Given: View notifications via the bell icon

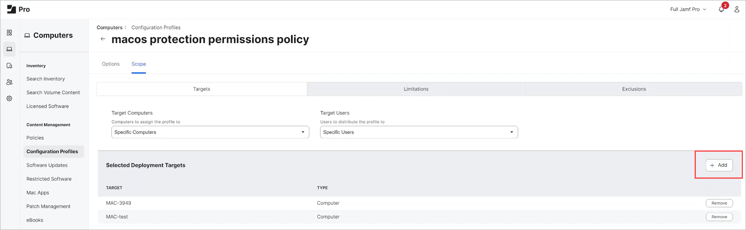Looking at the screenshot, I should (x=721, y=9).
